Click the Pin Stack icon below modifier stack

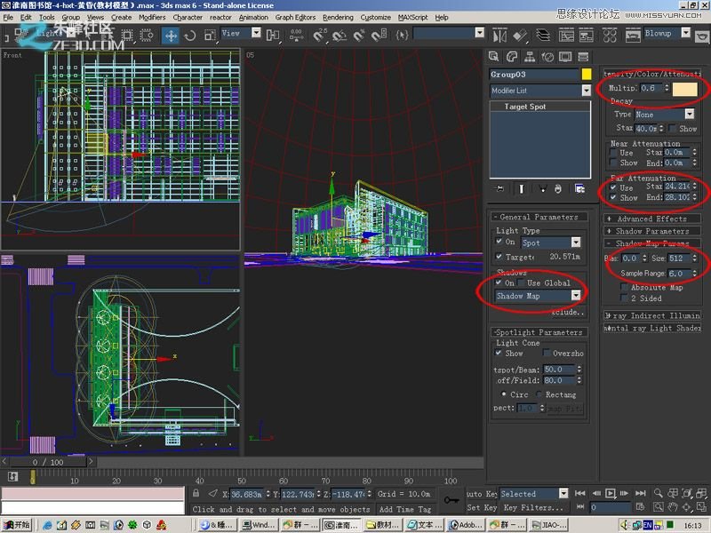tap(500, 188)
